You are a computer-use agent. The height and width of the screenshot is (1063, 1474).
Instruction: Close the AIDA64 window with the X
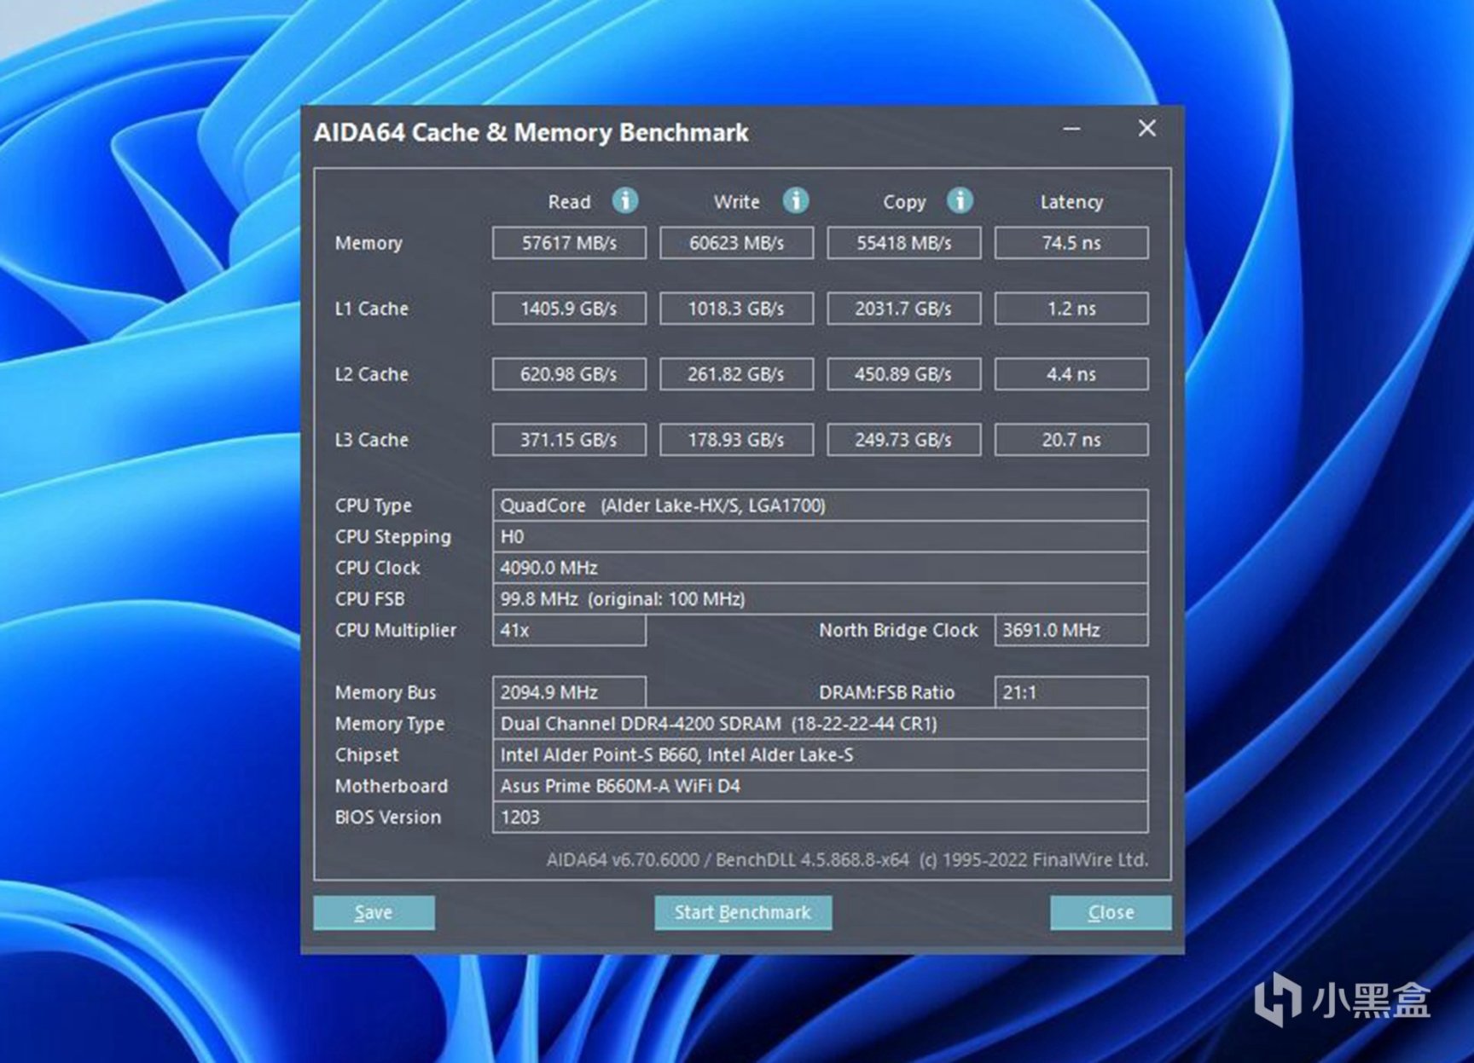coord(1147,129)
